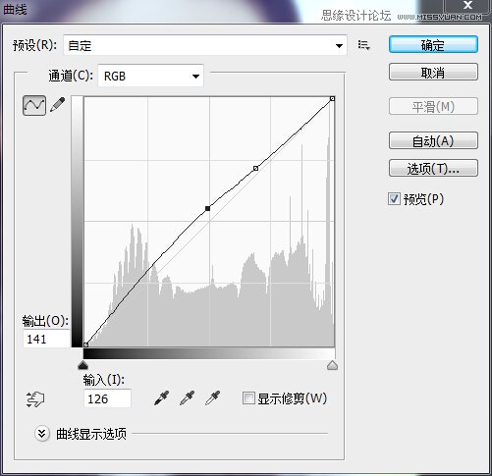Viewport: 492px width, 476px height.
Task: Open the 预设(R) preset dropdown
Action: (x=205, y=45)
